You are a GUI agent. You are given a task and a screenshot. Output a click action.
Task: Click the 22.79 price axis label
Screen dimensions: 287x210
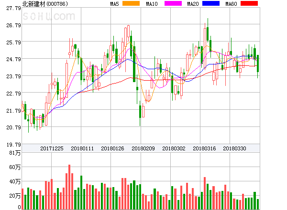(13, 94)
